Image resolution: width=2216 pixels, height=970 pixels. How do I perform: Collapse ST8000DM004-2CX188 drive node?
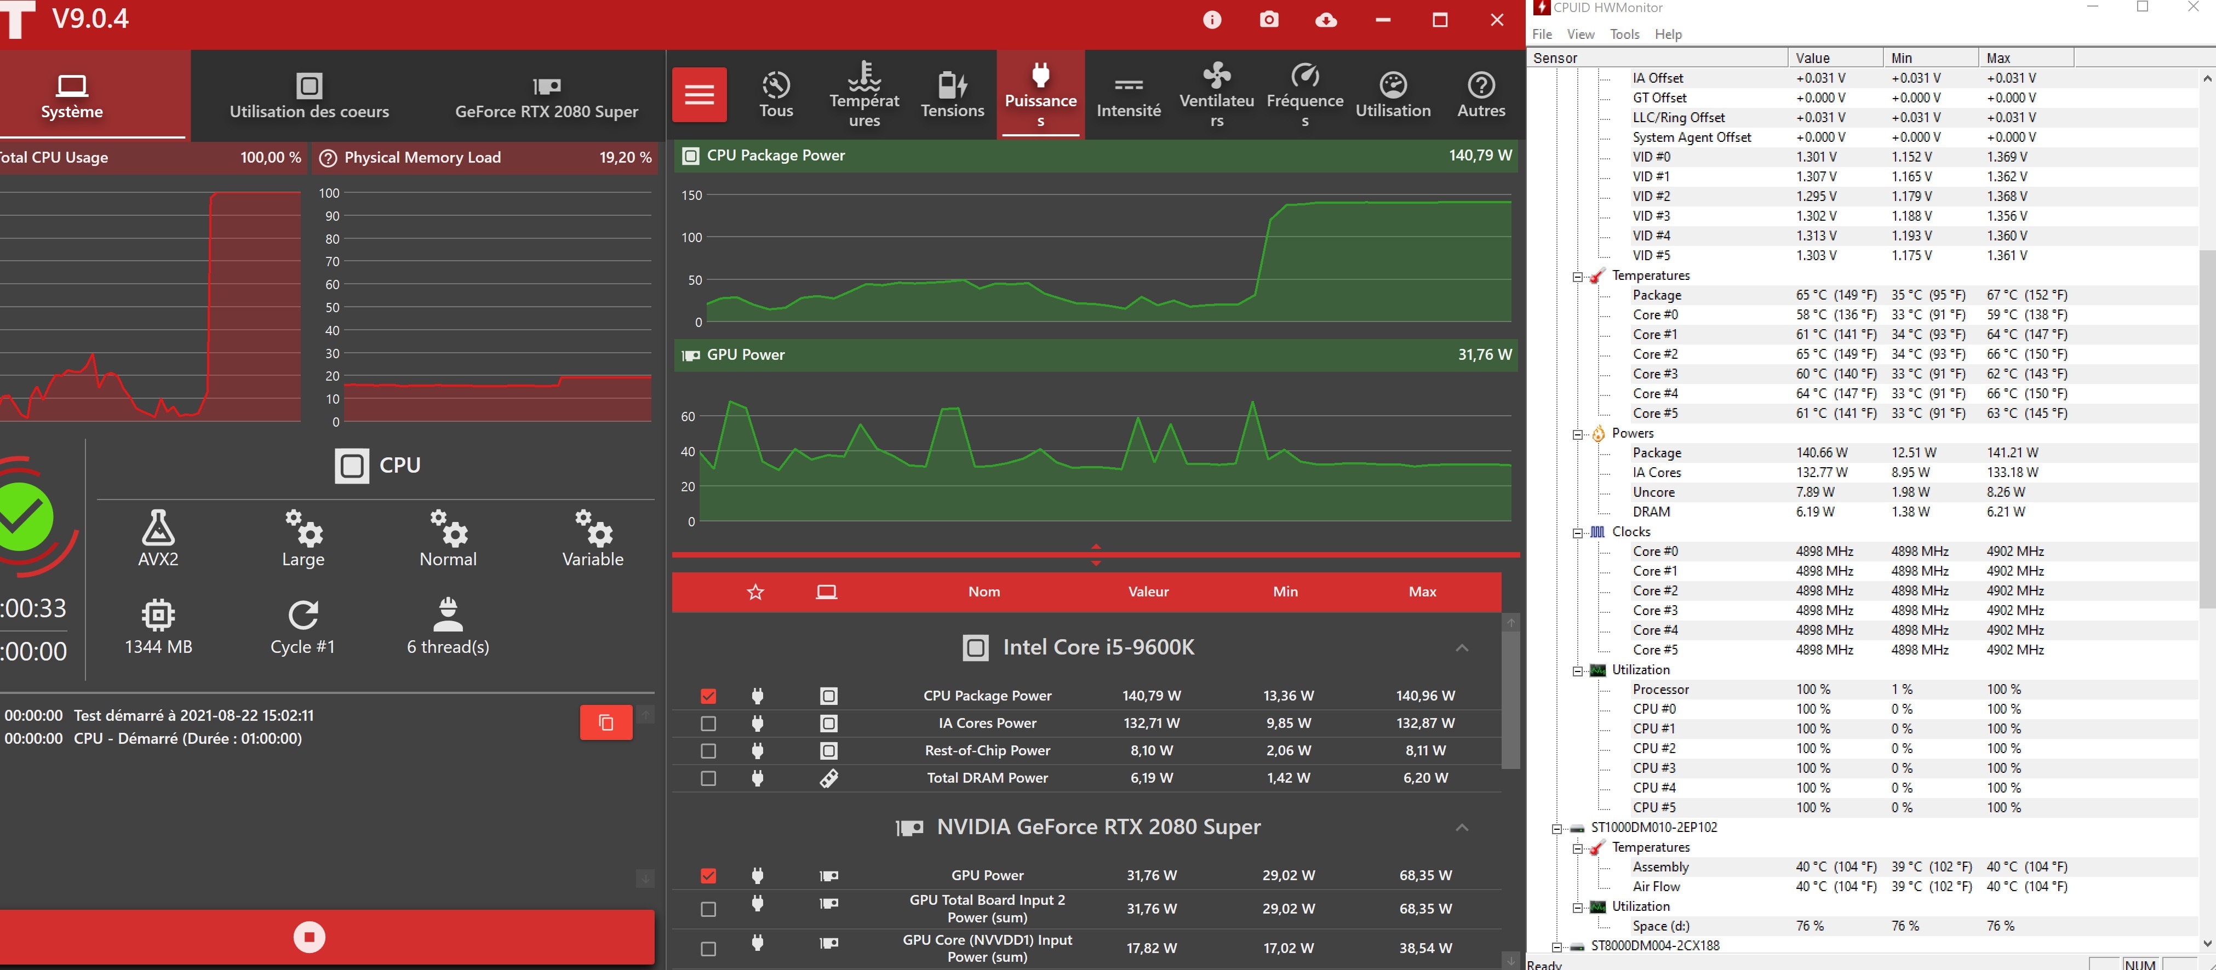click(x=1556, y=947)
